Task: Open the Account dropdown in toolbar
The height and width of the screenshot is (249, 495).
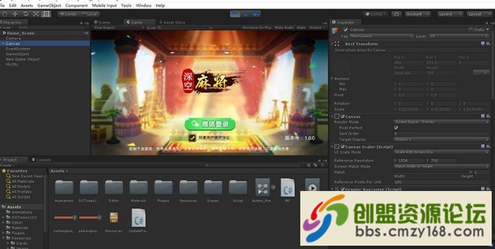Action: [x=417, y=14]
